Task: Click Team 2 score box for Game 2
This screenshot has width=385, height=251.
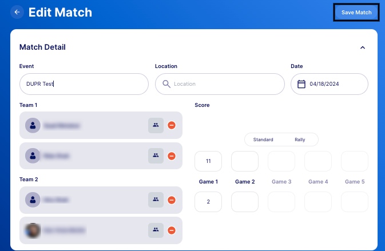Action: click(245, 202)
